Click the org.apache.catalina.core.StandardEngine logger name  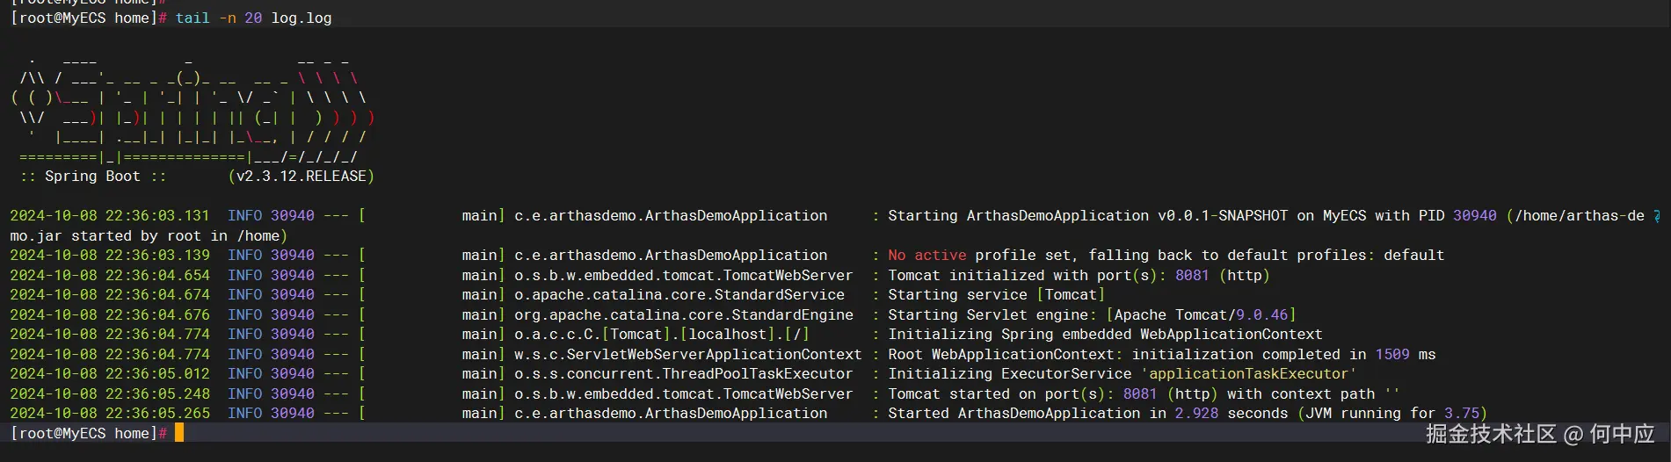[x=683, y=314]
